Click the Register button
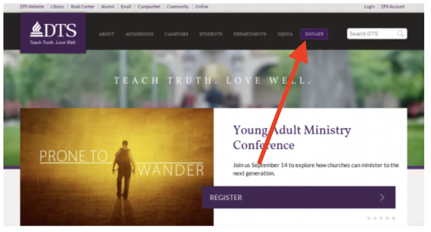 click(x=299, y=197)
